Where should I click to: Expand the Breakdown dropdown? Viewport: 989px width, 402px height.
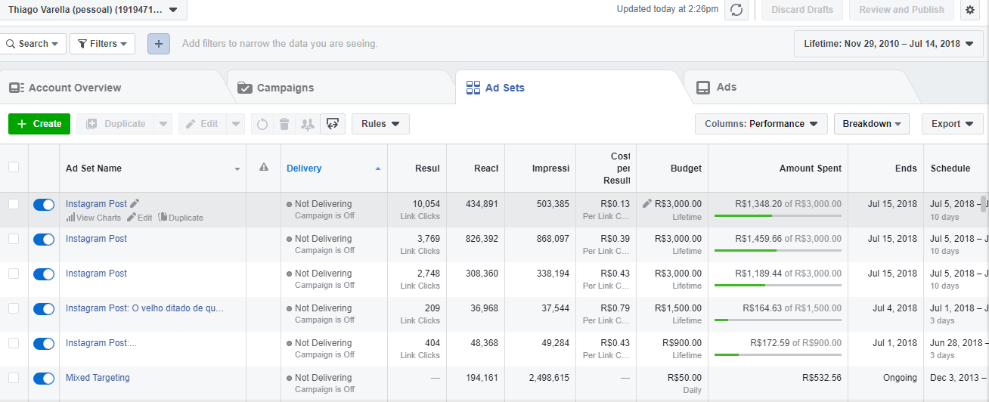point(871,124)
